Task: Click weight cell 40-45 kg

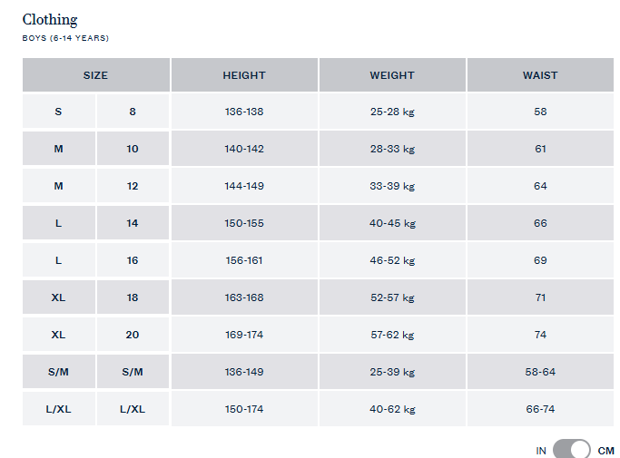Action: 392,223
